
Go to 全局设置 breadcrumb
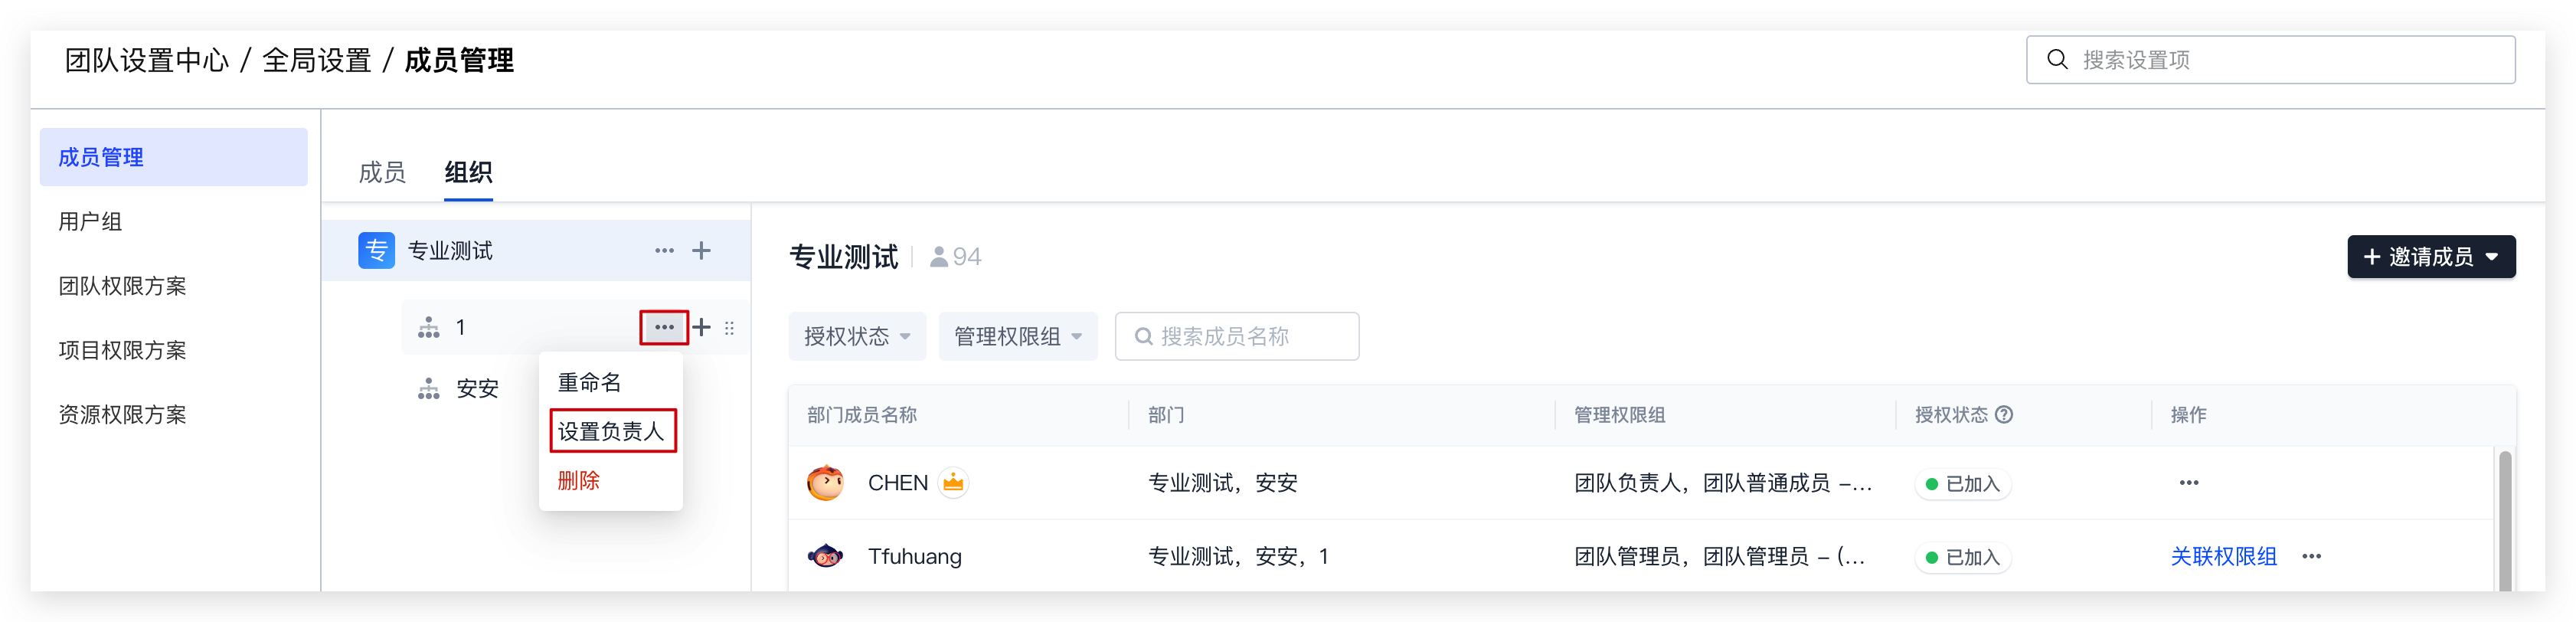tap(316, 61)
